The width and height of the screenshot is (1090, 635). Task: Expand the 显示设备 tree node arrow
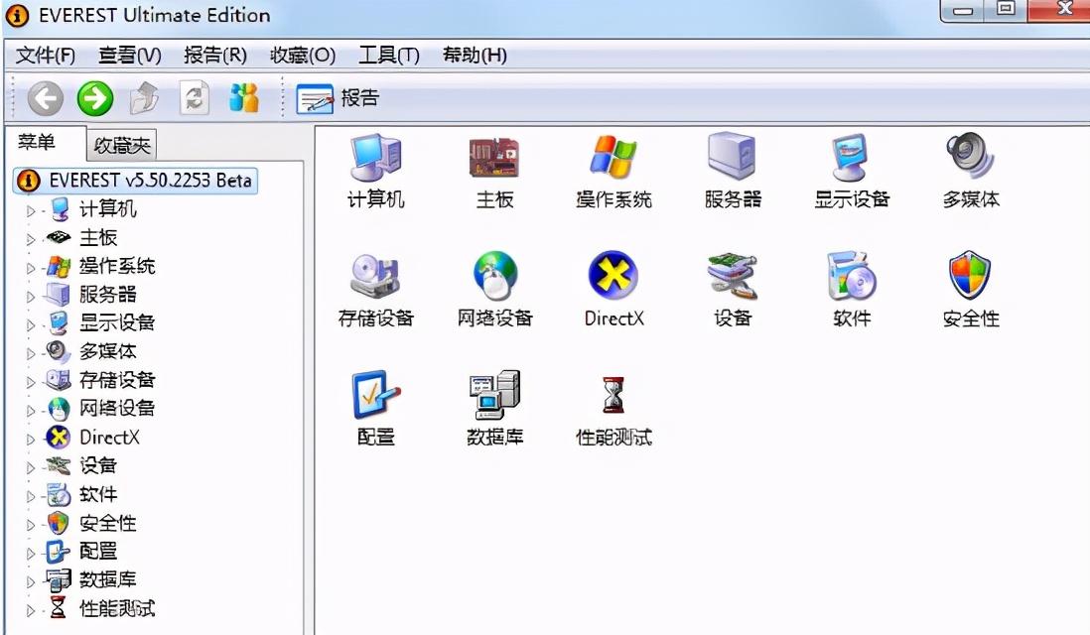tap(30, 324)
